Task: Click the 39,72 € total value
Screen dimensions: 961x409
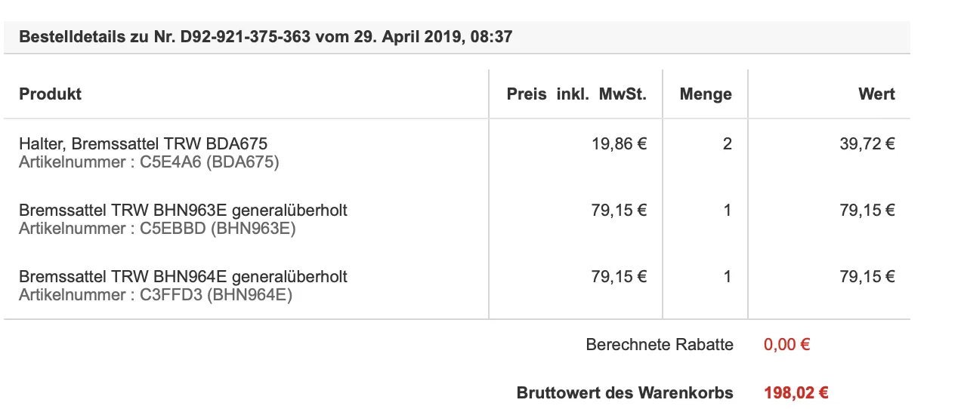Action: pyautogui.click(x=867, y=143)
